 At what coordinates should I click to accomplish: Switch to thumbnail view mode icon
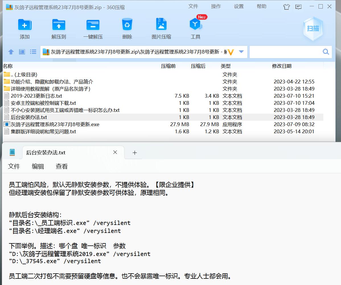(22, 52)
